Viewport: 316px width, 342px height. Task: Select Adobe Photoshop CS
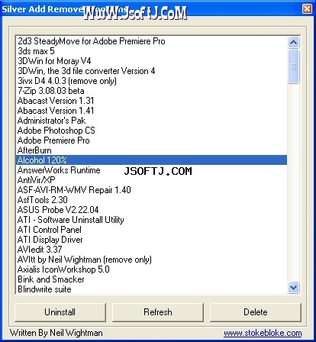[x=151, y=131]
